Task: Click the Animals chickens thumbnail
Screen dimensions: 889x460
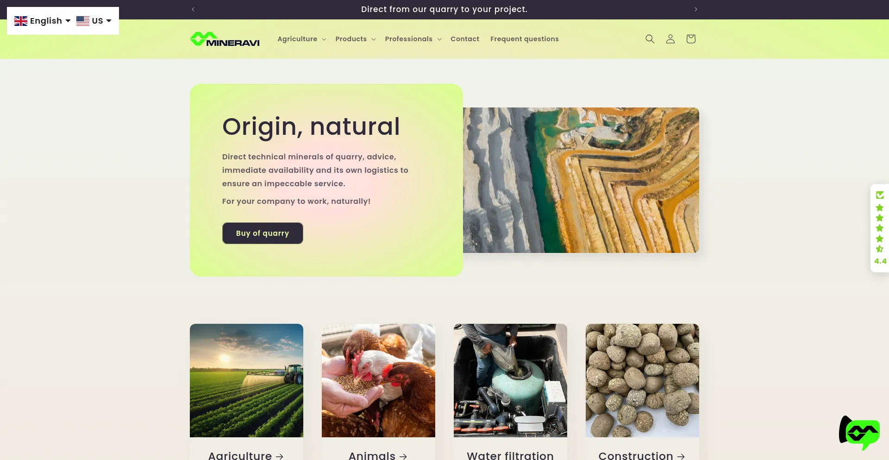Action: click(x=378, y=380)
